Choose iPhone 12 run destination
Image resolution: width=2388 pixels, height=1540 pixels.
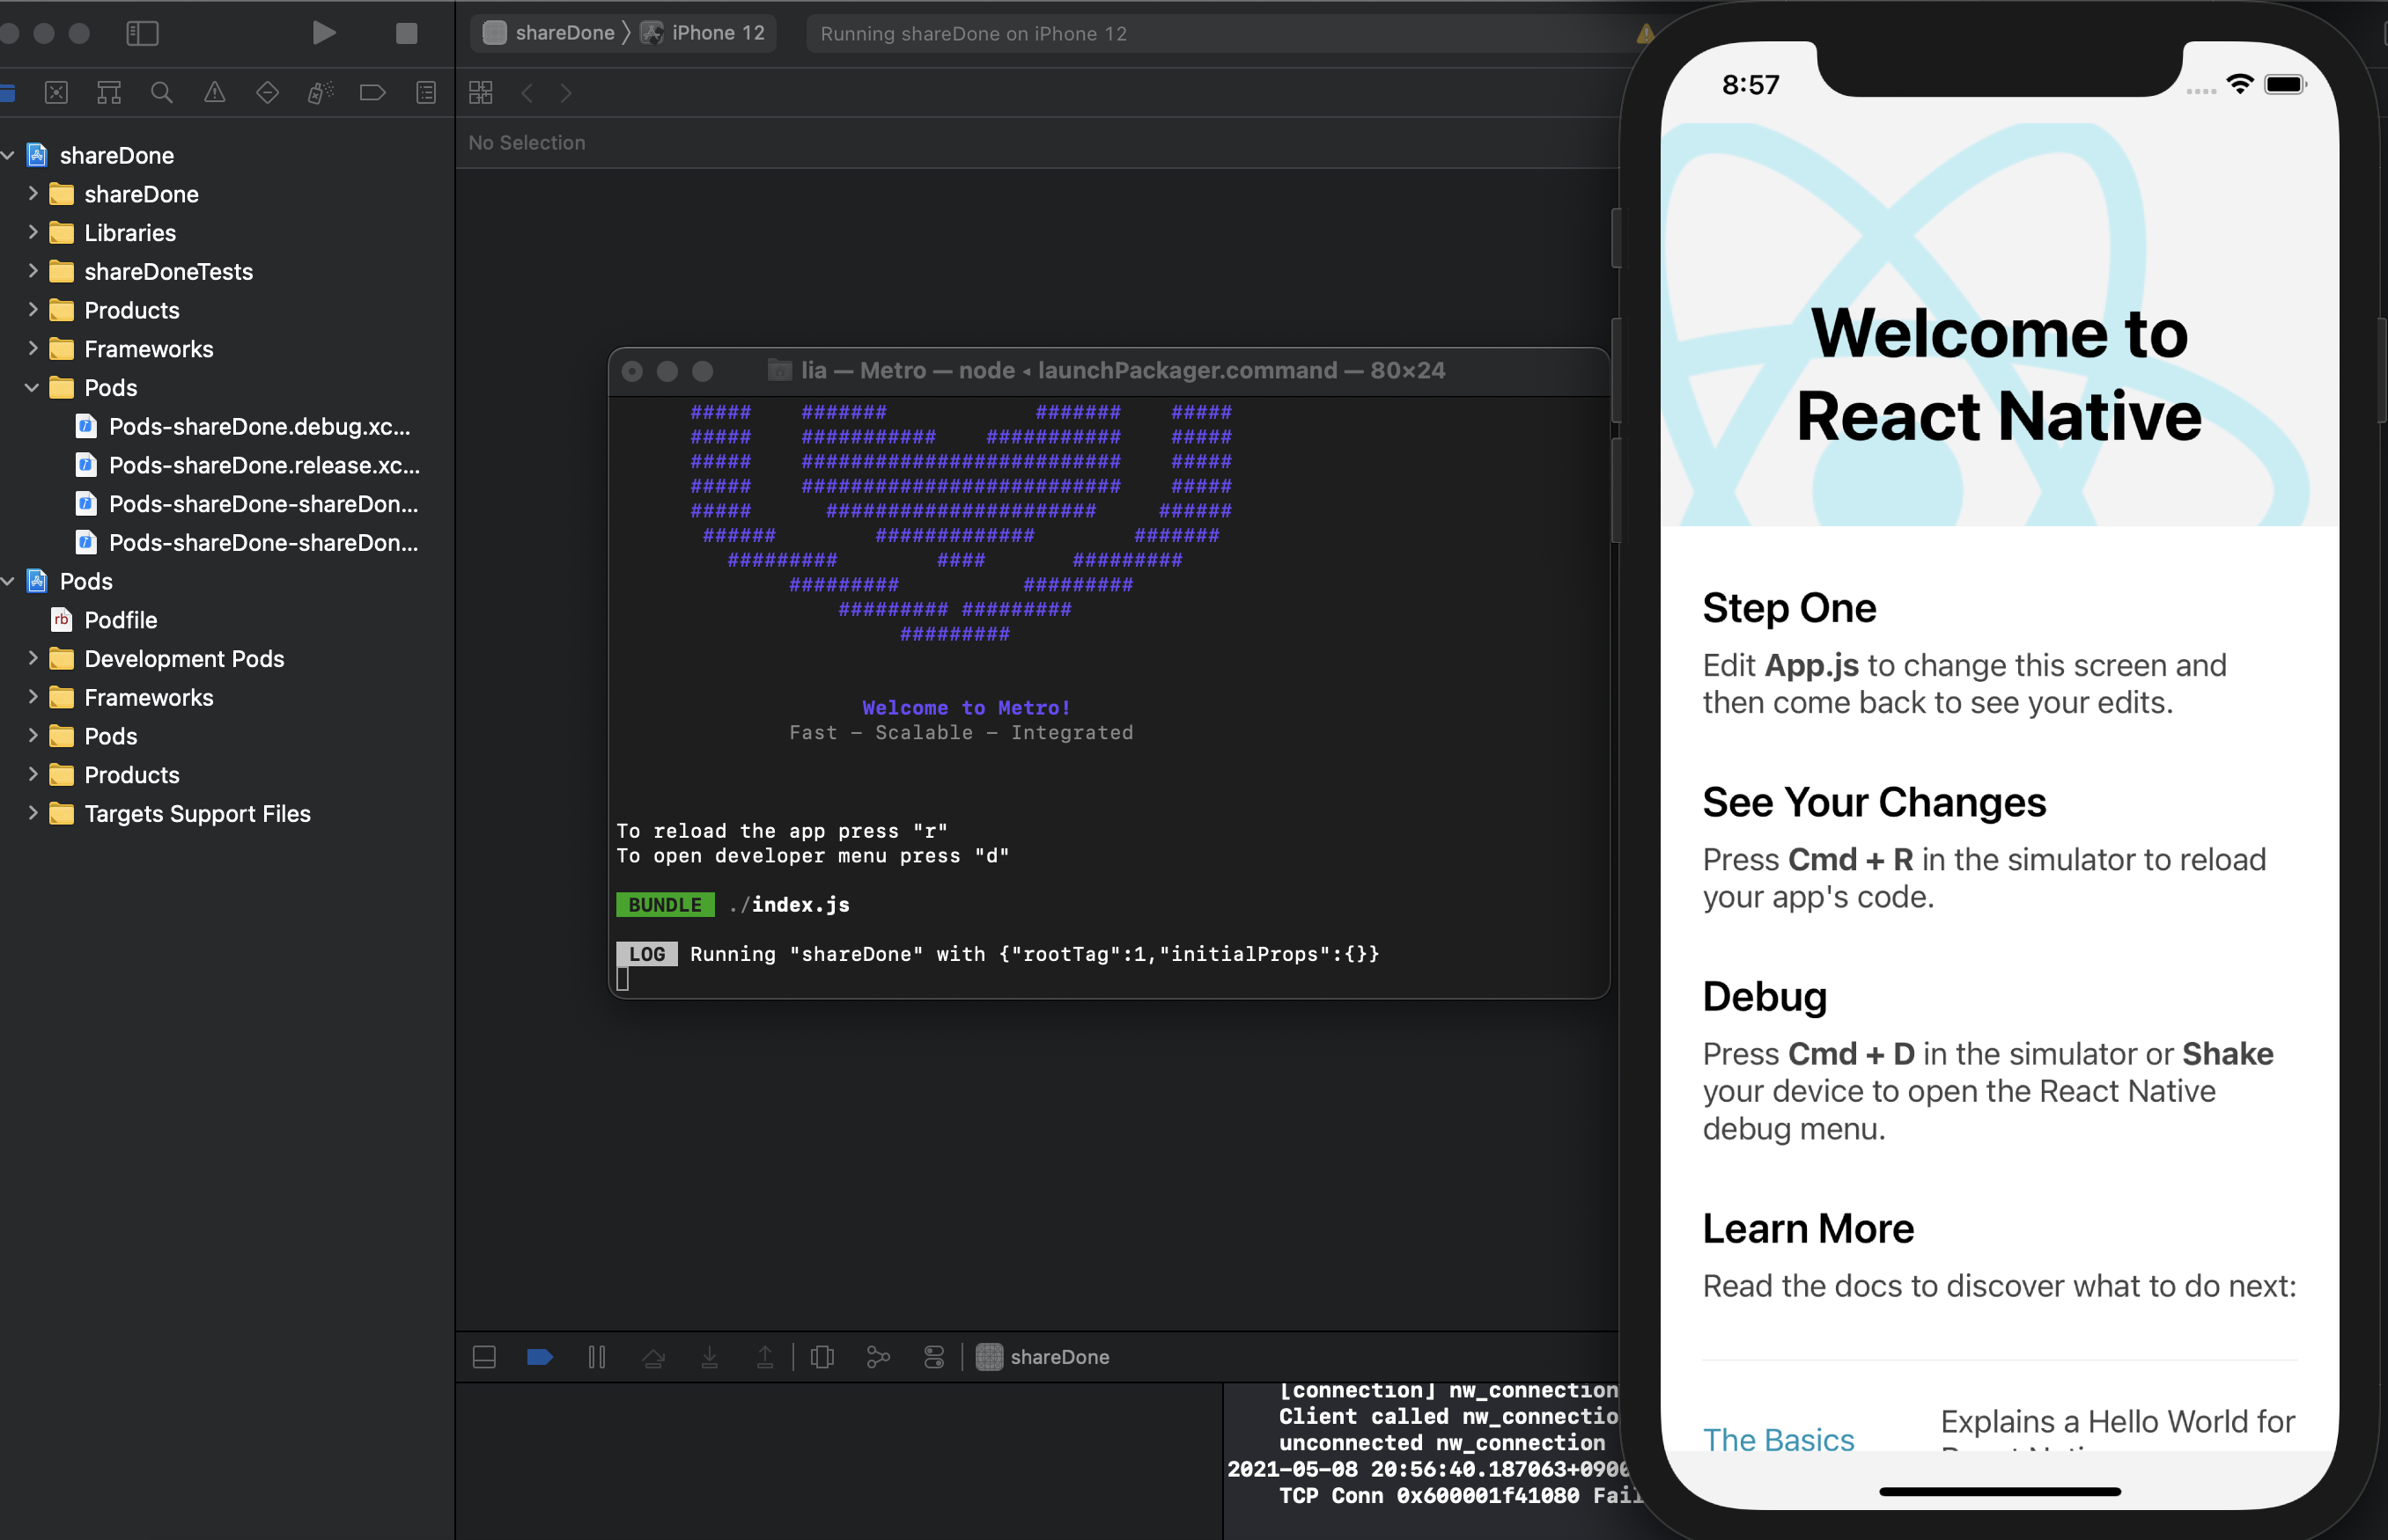tap(704, 33)
